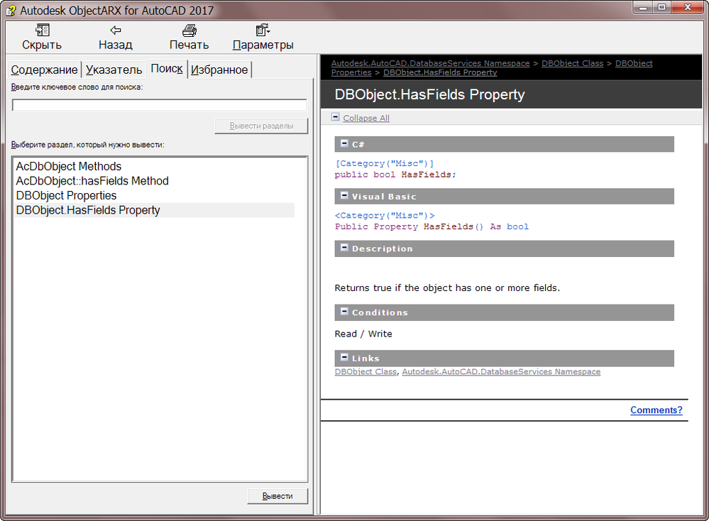Open the Параметры options icon
This screenshot has width=709, height=521.
[x=263, y=31]
